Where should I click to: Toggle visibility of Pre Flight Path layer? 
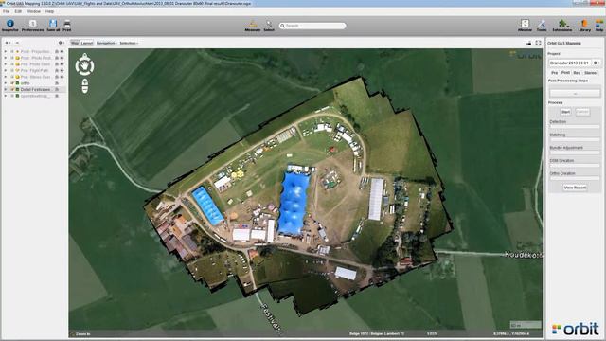coord(12,70)
